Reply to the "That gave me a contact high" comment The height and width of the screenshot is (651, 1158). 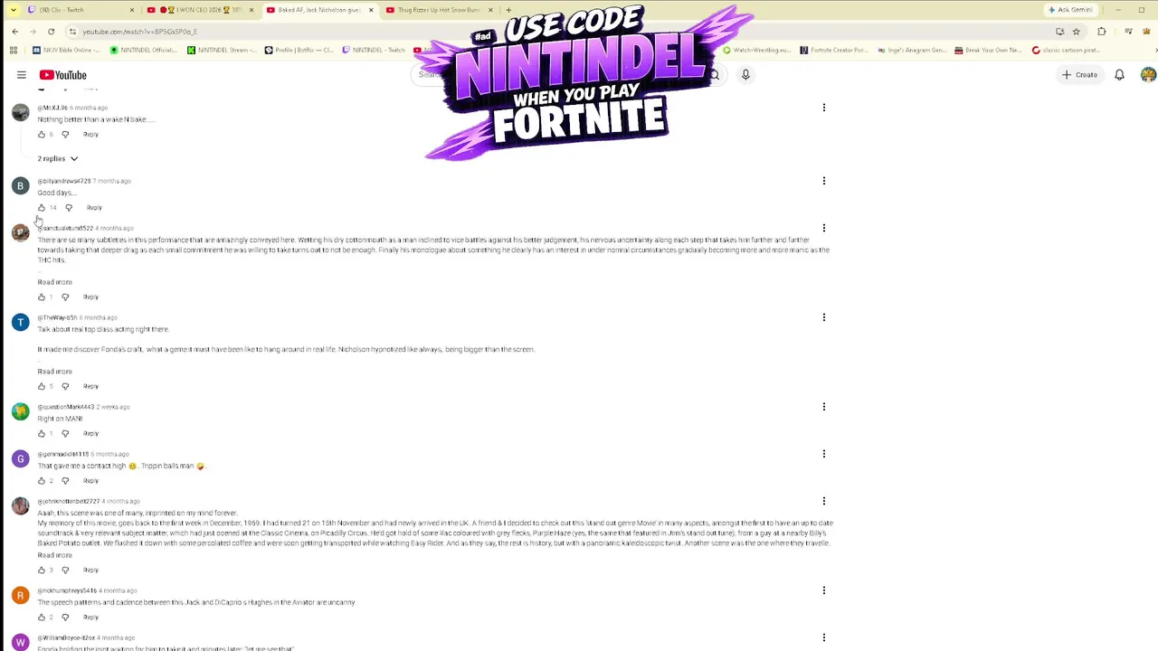pos(90,480)
